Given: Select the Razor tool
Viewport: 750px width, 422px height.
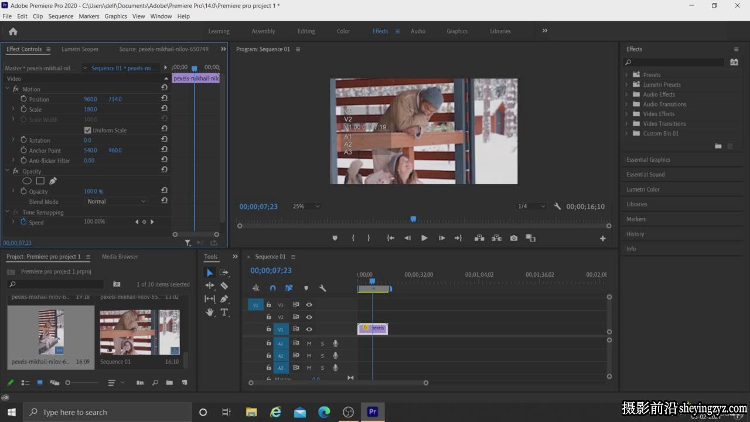Looking at the screenshot, I should click(x=224, y=285).
